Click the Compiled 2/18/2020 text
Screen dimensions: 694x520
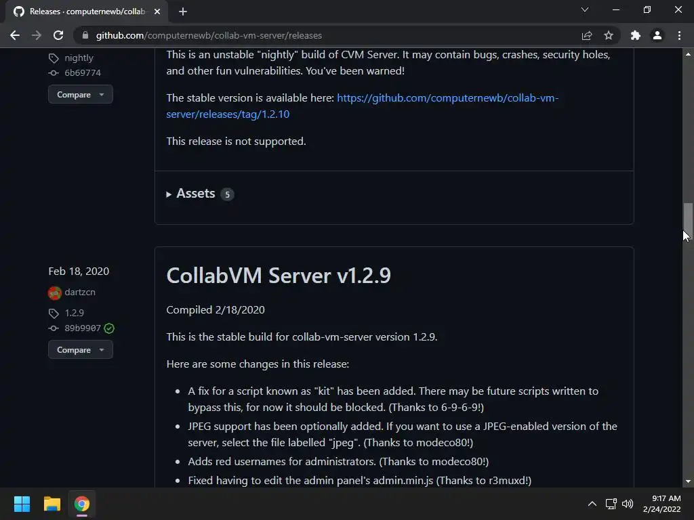(216, 310)
